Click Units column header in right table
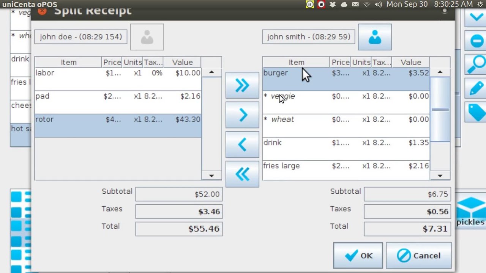This screenshot has width=486, height=273. (x=361, y=62)
